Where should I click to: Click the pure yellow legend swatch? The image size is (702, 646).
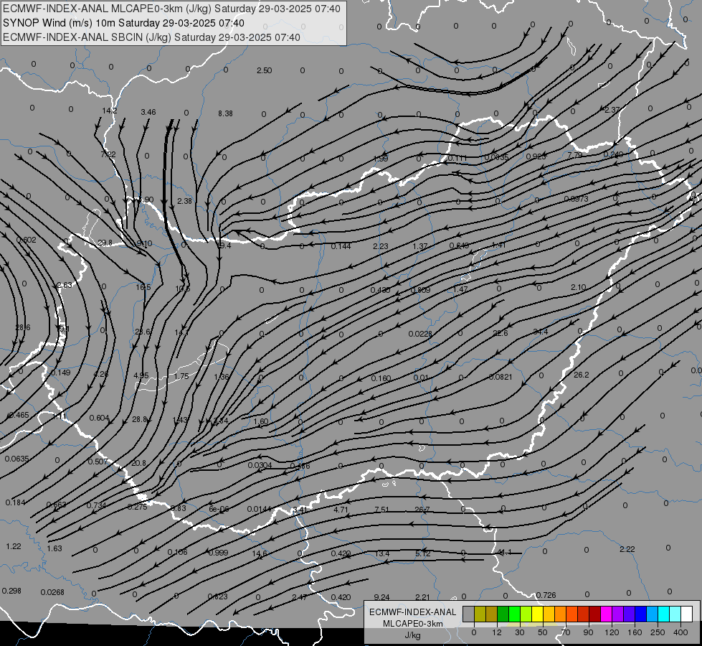[x=538, y=614]
